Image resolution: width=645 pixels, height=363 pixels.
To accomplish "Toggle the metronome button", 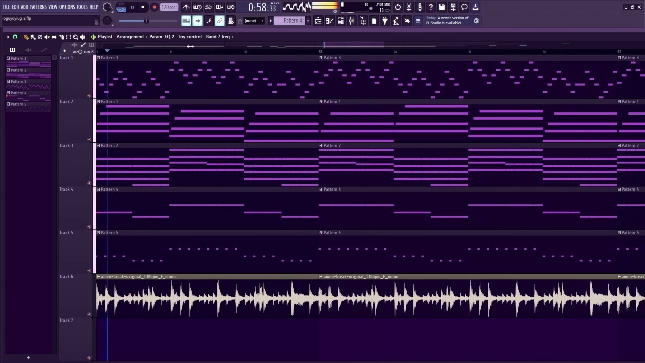I will tap(186, 7).
